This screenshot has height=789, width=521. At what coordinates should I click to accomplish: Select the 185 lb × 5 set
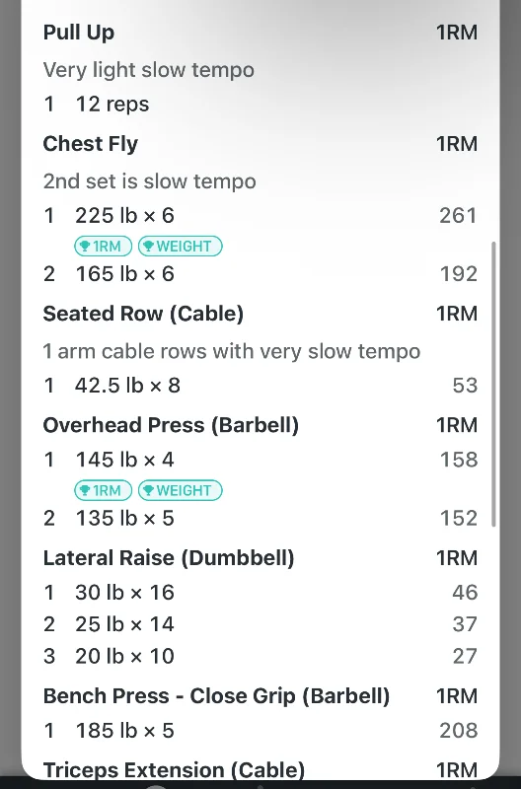tap(260, 730)
